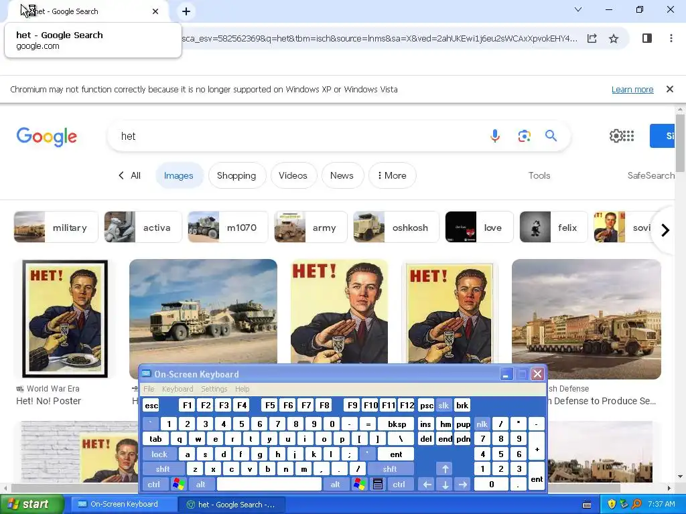Toggle the left alt key
Screen dimensions: 686x514
(x=200, y=485)
